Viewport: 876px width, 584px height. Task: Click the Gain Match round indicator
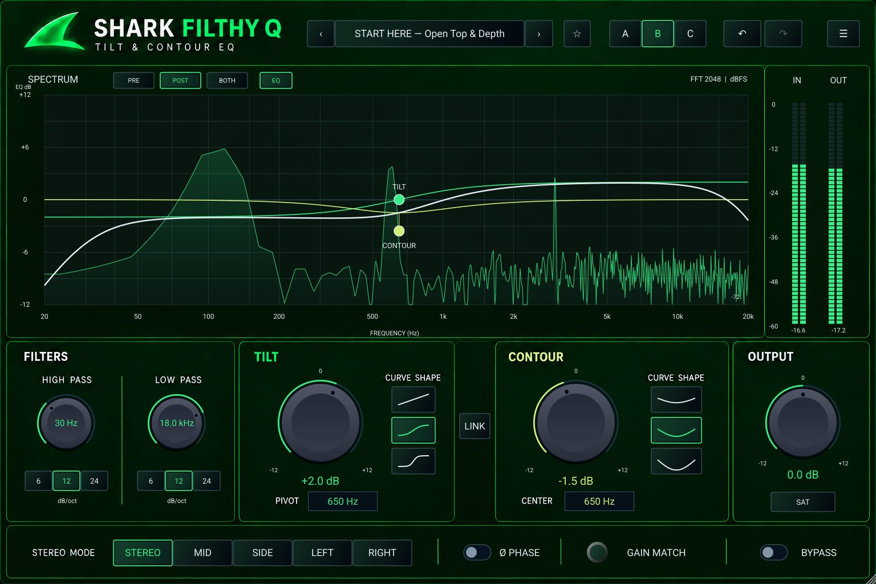pyautogui.click(x=597, y=552)
